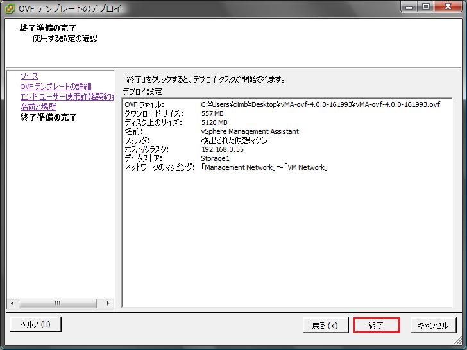
Task: Click the ダウンロード サイズ label
Action: pyautogui.click(x=154, y=113)
